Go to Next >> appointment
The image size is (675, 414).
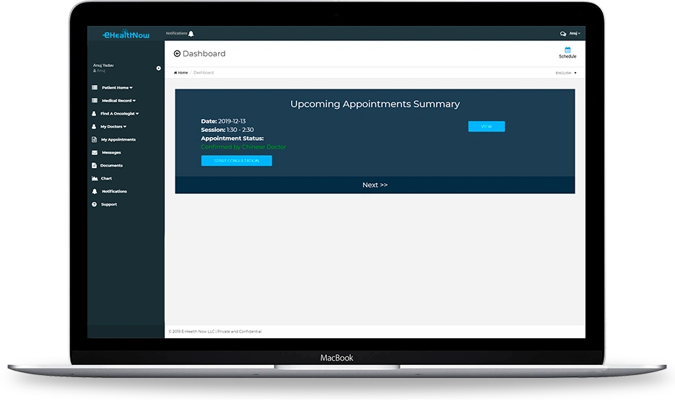[x=375, y=185]
